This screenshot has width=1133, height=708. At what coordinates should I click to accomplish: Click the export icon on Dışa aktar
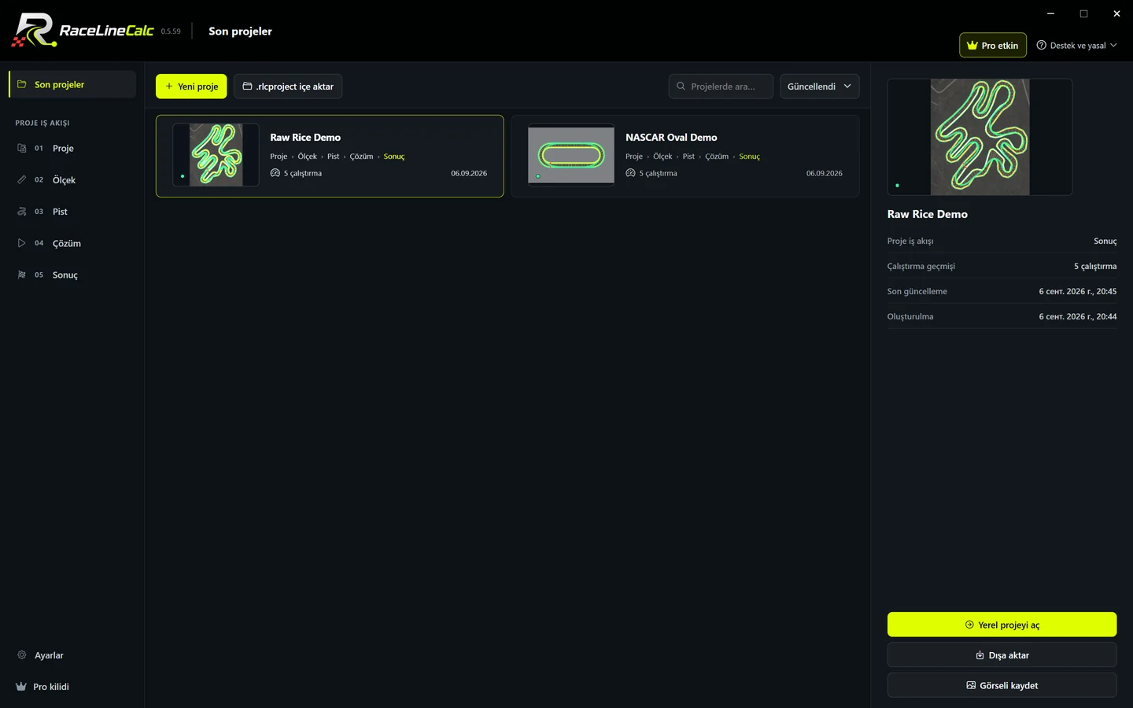tap(980, 655)
